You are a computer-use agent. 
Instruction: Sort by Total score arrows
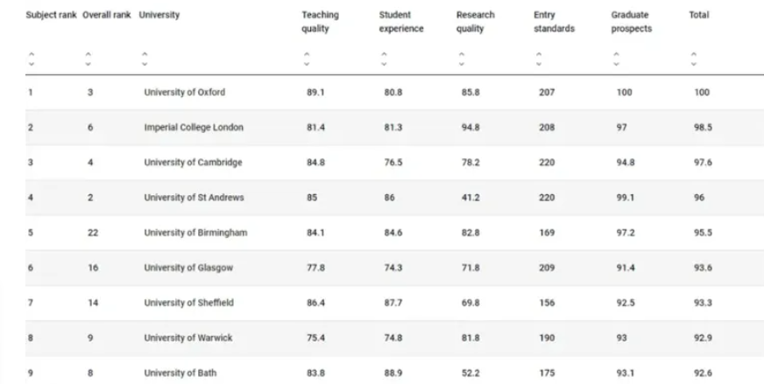[x=693, y=59]
